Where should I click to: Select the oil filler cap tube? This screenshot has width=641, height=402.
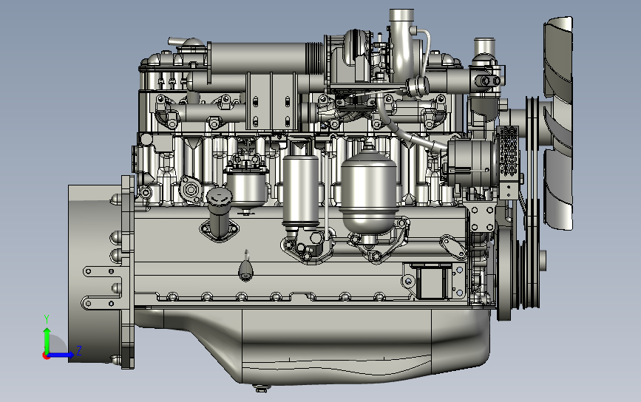[x=219, y=214]
